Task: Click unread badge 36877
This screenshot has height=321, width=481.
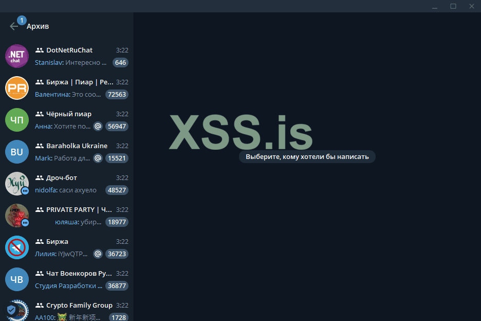Action: click(117, 286)
